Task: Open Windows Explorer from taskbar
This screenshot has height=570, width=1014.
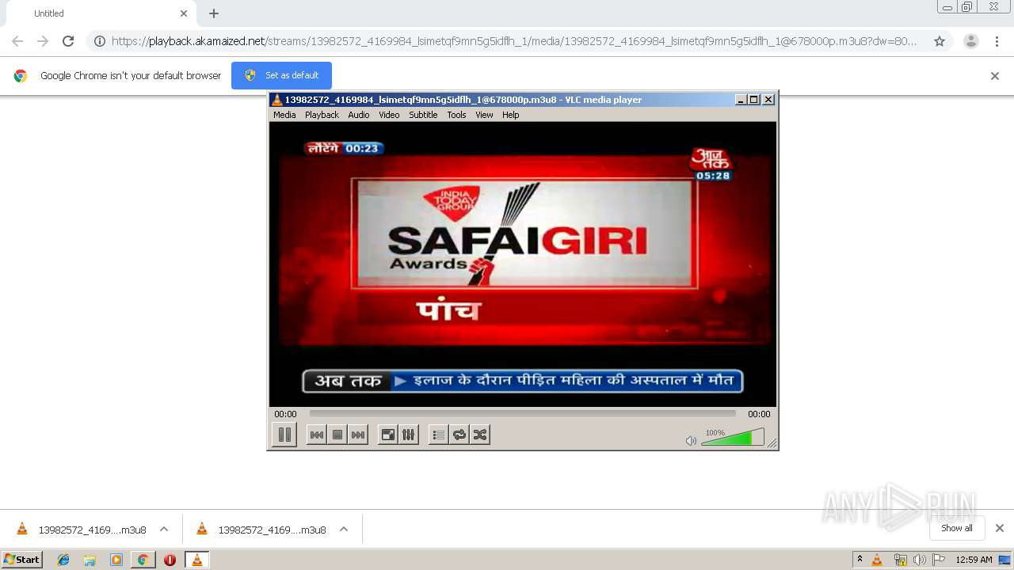Action: coord(90,560)
